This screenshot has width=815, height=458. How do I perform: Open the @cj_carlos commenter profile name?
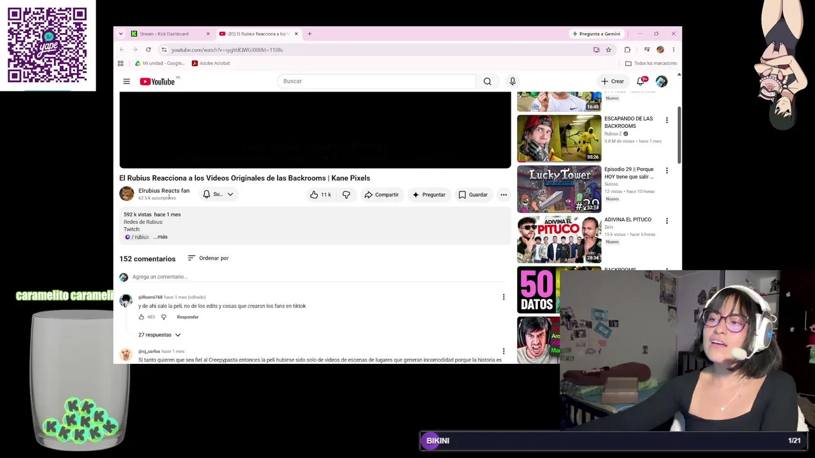pos(149,351)
